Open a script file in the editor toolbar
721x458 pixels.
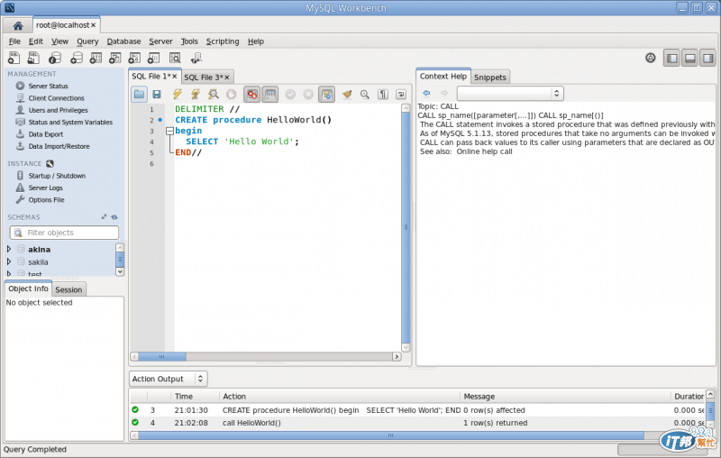coord(140,95)
